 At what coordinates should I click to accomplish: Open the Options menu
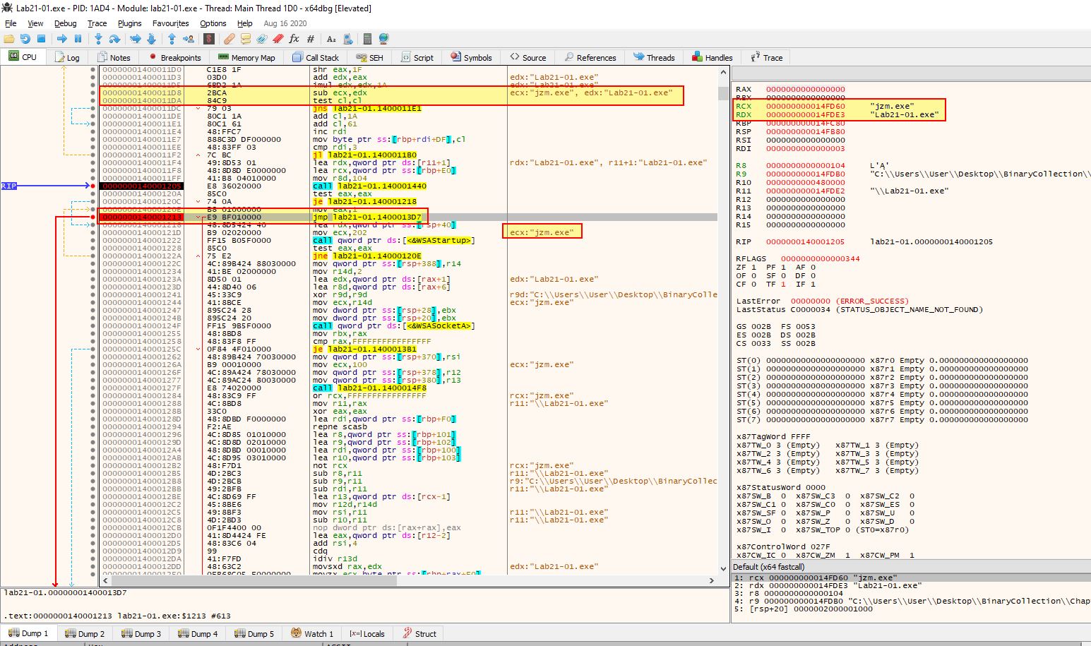[x=213, y=23]
